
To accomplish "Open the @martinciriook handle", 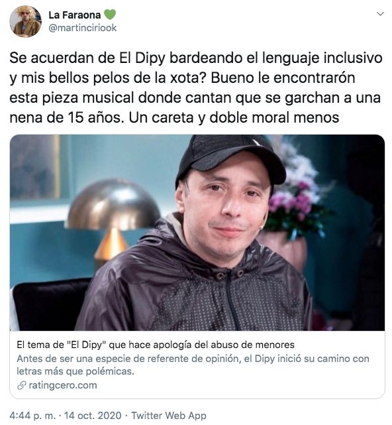I will tap(82, 28).
